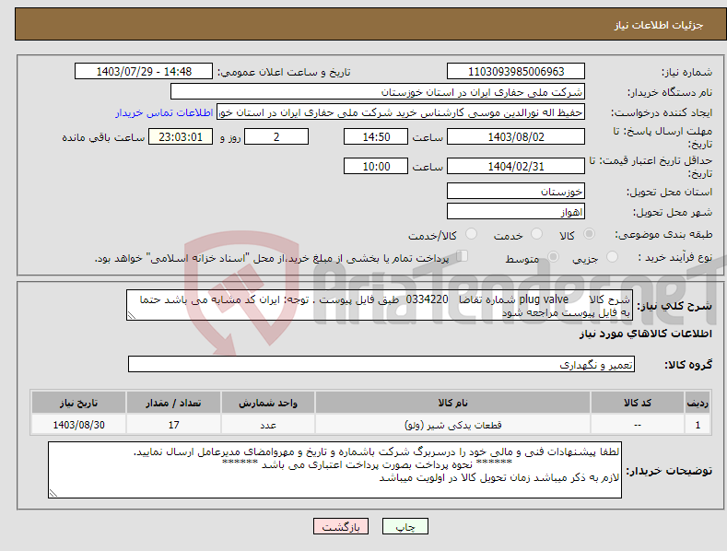
Task: Click the تعداد / مقدار column header
Action: click(173, 403)
